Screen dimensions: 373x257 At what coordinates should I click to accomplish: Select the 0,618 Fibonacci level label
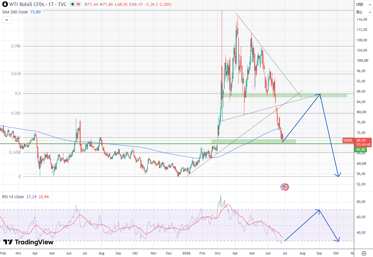[x=16, y=74]
